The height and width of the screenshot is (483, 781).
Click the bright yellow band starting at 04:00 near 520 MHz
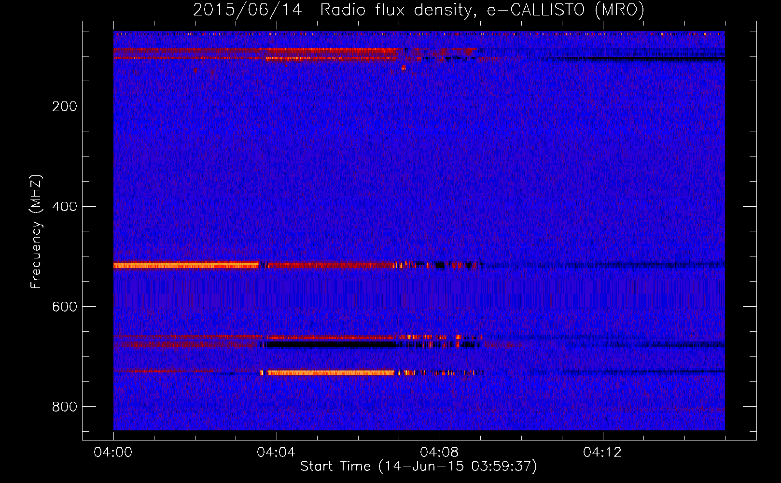tap(186, 265)
